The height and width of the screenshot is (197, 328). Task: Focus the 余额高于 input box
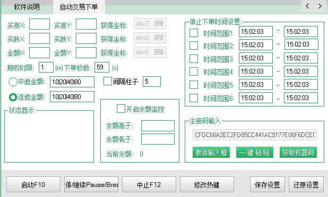(x=158, y=126)
